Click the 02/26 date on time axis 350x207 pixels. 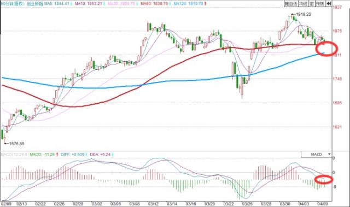(x=59, y=204)
